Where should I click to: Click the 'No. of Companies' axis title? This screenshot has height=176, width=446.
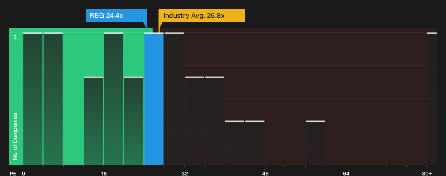coord(15,136)
